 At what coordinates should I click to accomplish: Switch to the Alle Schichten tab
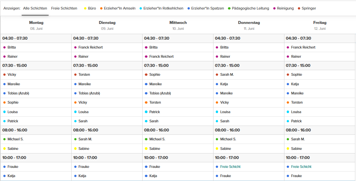35,8
